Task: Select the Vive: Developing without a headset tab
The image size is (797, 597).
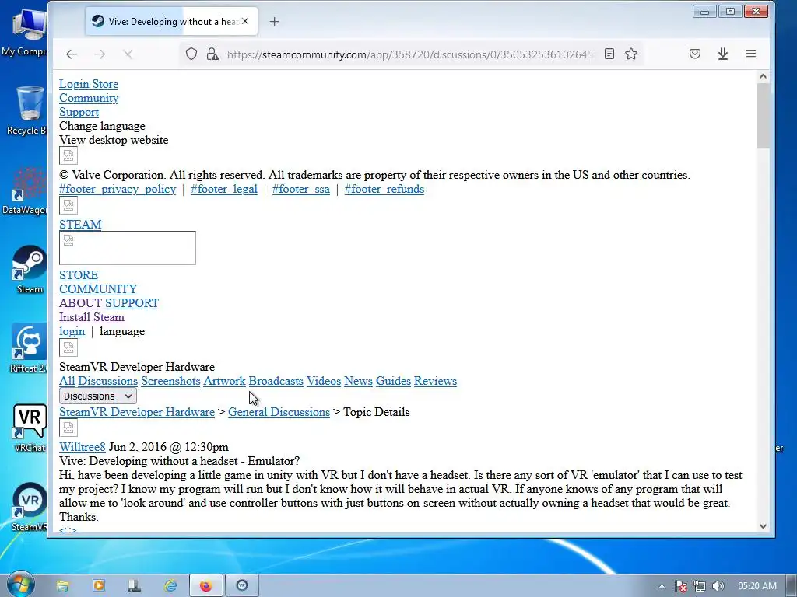Action: pyautogui.click(x=172, y=21)
